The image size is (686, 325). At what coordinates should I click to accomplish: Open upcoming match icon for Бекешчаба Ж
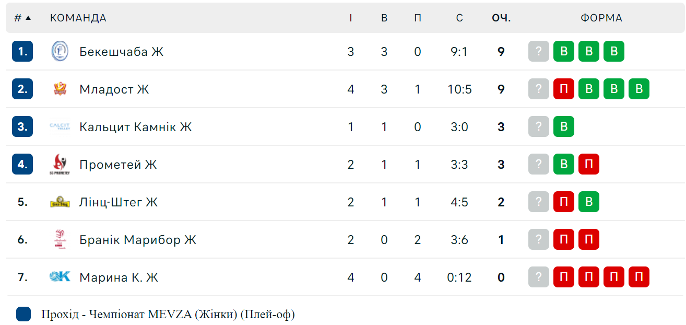coord(539,51)
